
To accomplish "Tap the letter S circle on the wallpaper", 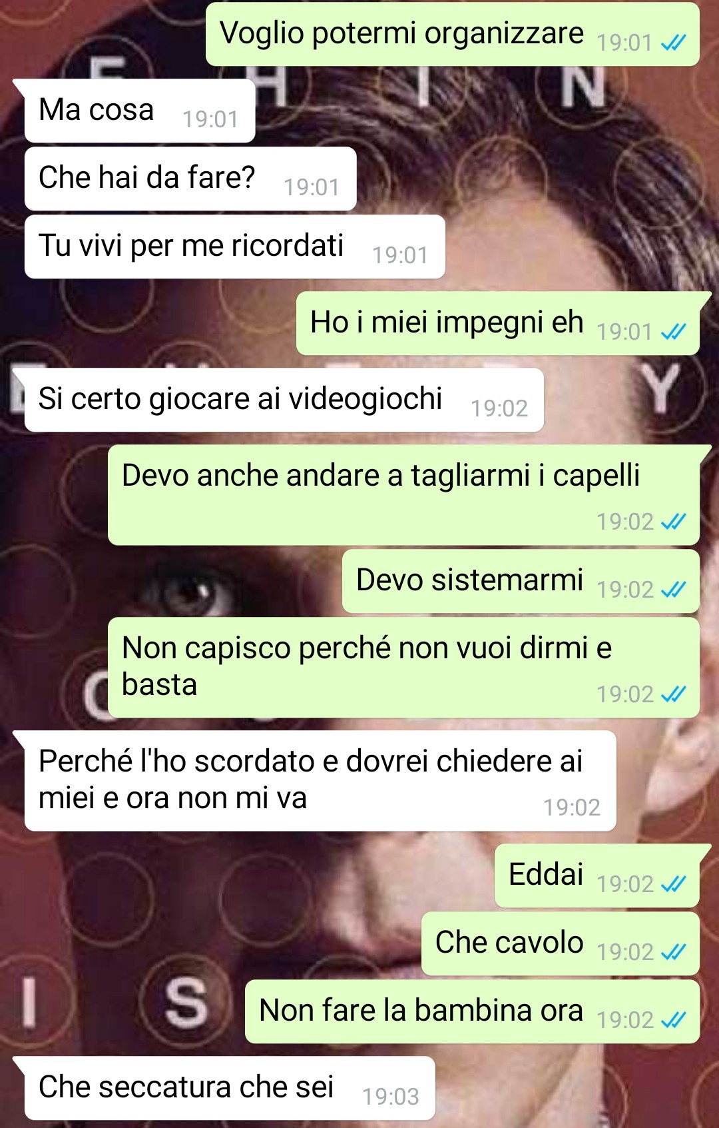I will tap(186, 1003).
